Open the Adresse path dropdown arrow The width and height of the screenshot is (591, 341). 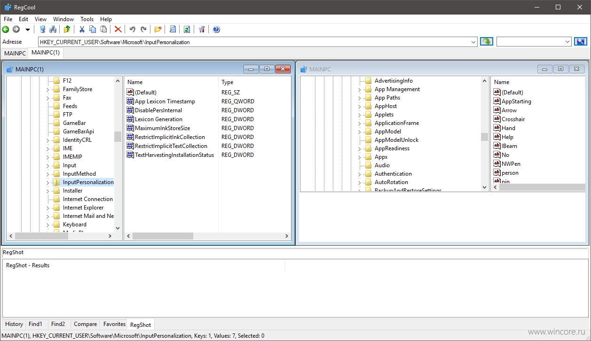[x=473, y=42]
